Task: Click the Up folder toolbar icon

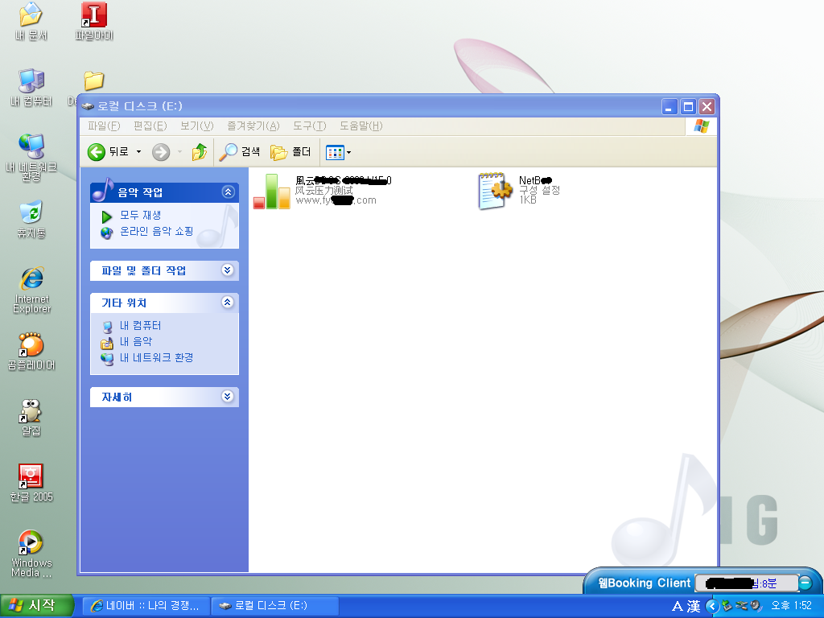Action: pos(200,151)
